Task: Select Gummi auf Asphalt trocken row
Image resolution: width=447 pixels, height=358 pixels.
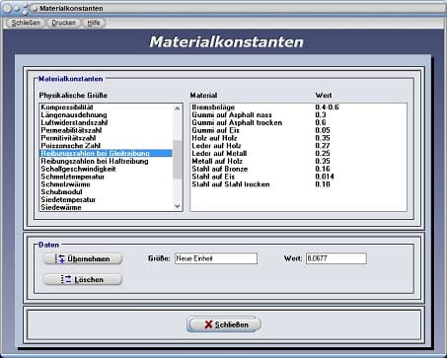Action: [299, 122]
